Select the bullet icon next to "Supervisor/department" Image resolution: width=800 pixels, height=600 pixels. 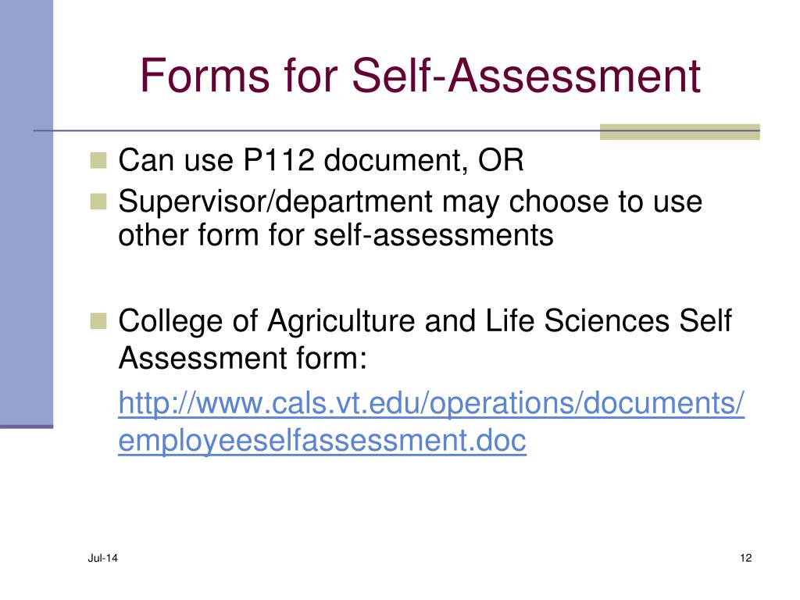click(x=98, y=202)
